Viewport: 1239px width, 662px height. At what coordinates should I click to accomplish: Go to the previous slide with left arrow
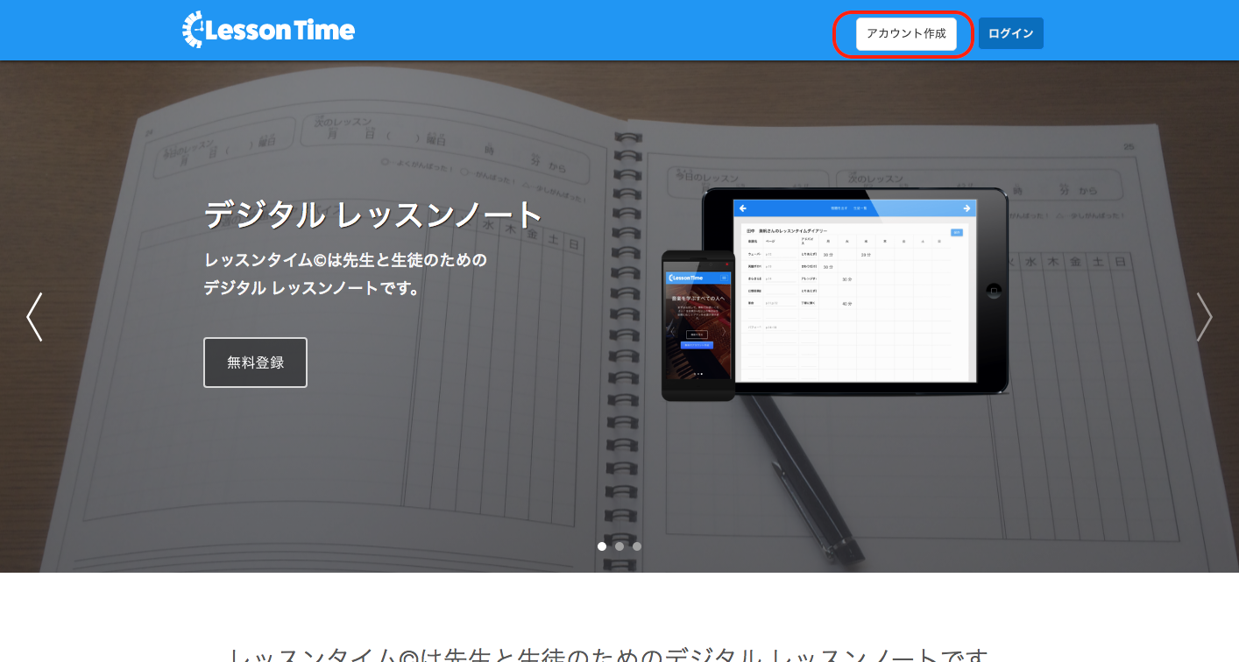pos(34,317)
